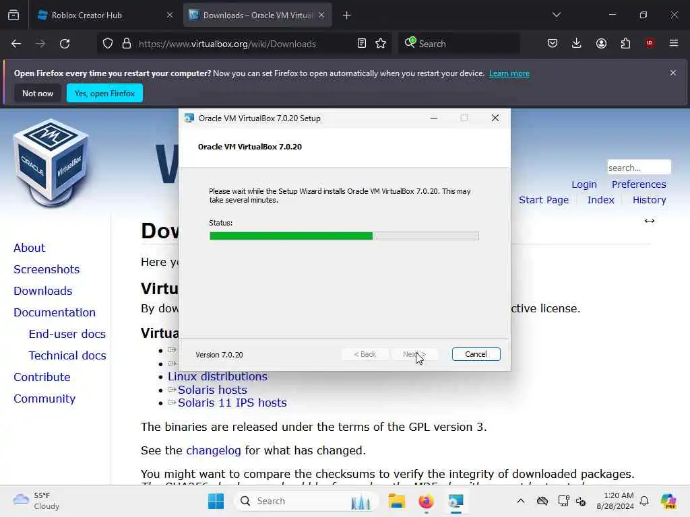Screen dimensions: 690x517
Task: Open the Learn more link
Action: point(509,73)
